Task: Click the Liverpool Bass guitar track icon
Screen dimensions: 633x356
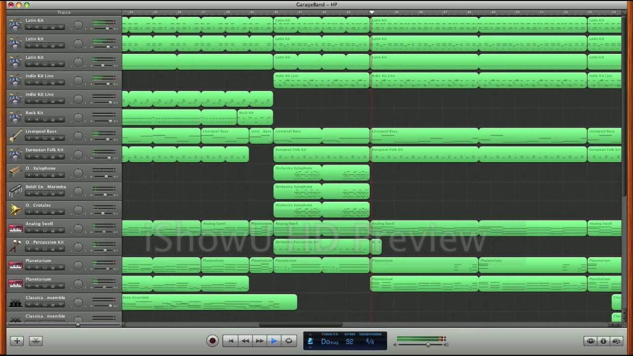Action: coord(15,136)
